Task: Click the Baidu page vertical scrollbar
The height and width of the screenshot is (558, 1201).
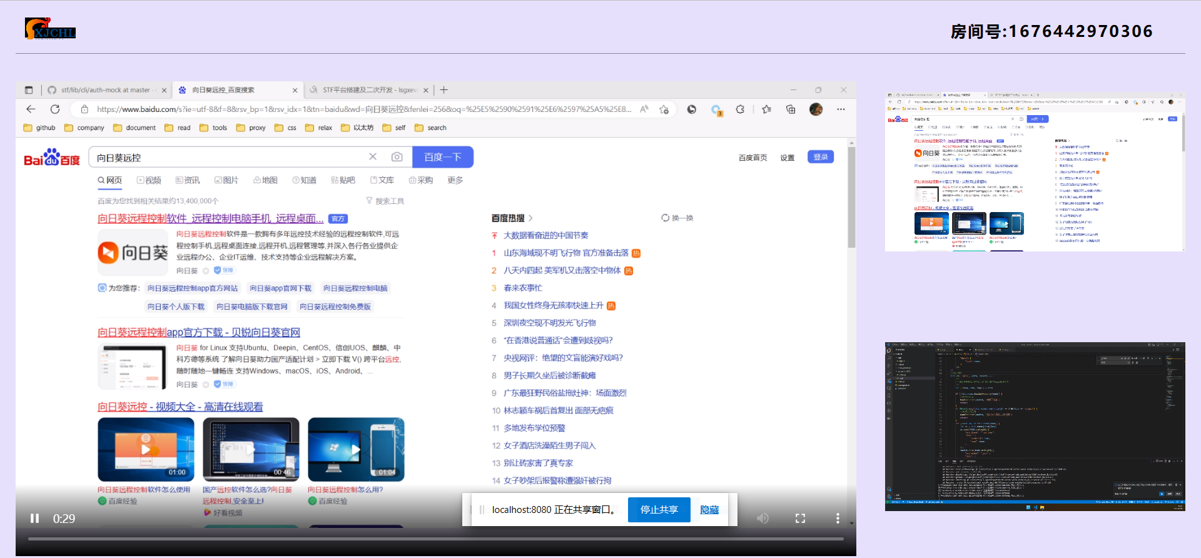Action: coord(851,198)
